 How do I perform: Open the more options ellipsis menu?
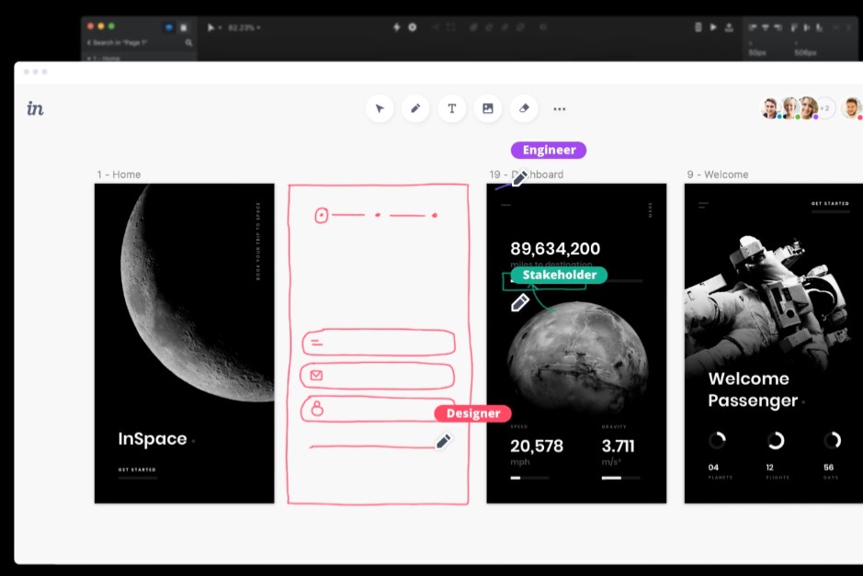[560, 108]
